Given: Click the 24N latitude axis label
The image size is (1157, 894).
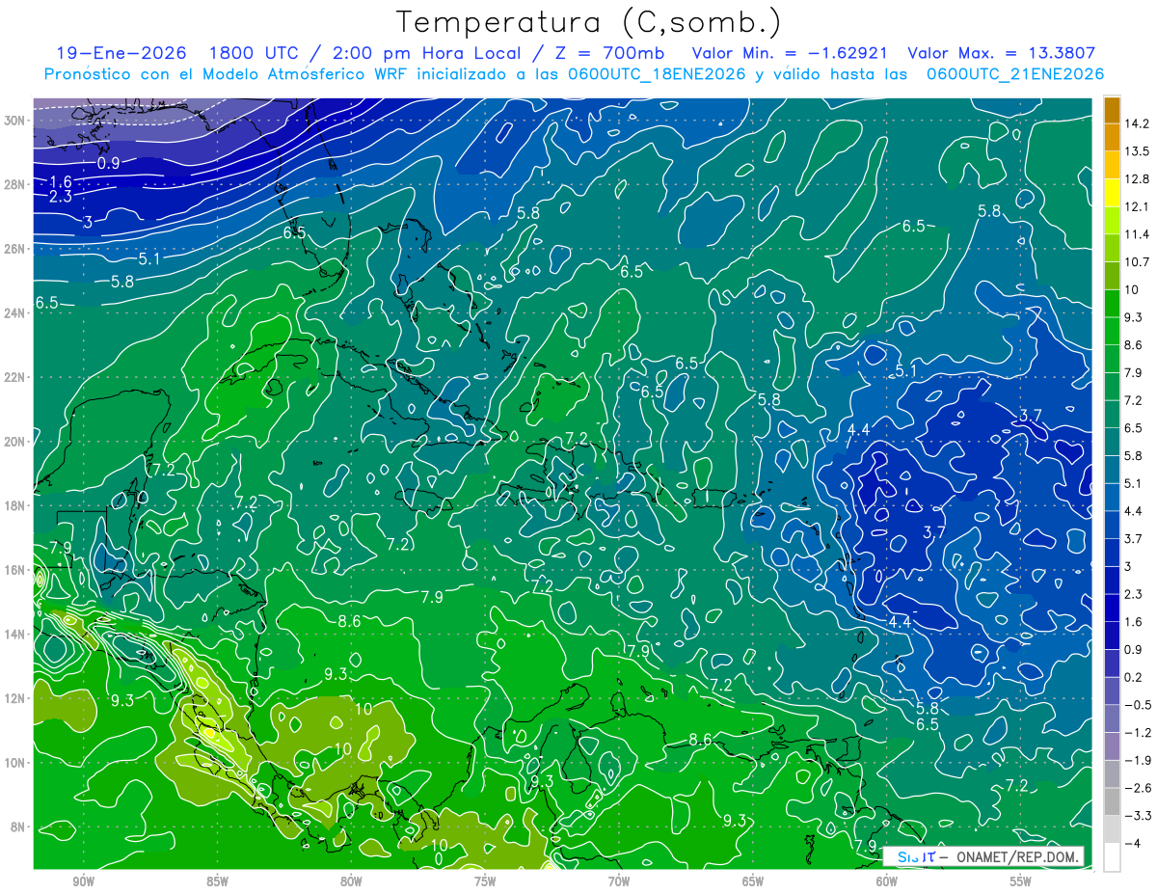Looking at the screenshot, I should 15,312.
